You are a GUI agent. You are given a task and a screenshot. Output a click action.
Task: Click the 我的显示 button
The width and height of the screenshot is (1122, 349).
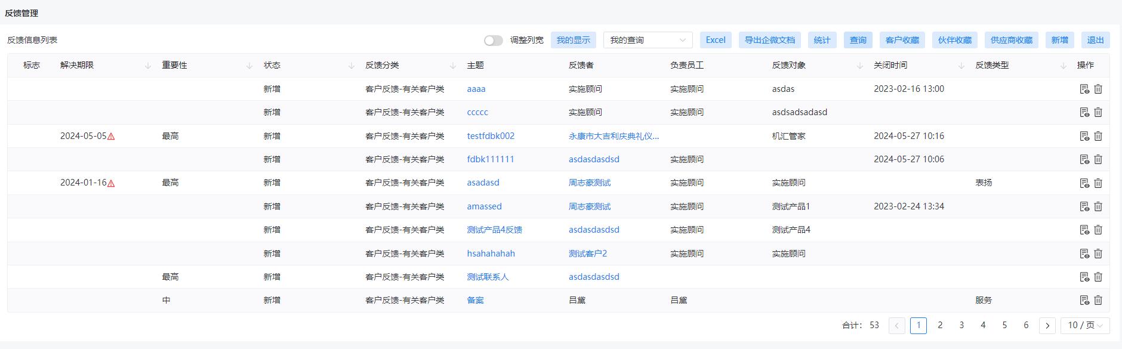[x=574, y=40]
